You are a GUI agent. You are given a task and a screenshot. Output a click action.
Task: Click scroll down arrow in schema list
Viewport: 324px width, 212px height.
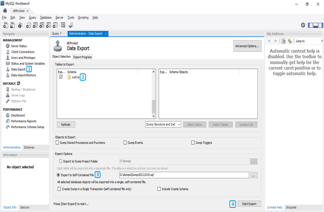pos(153,116)
